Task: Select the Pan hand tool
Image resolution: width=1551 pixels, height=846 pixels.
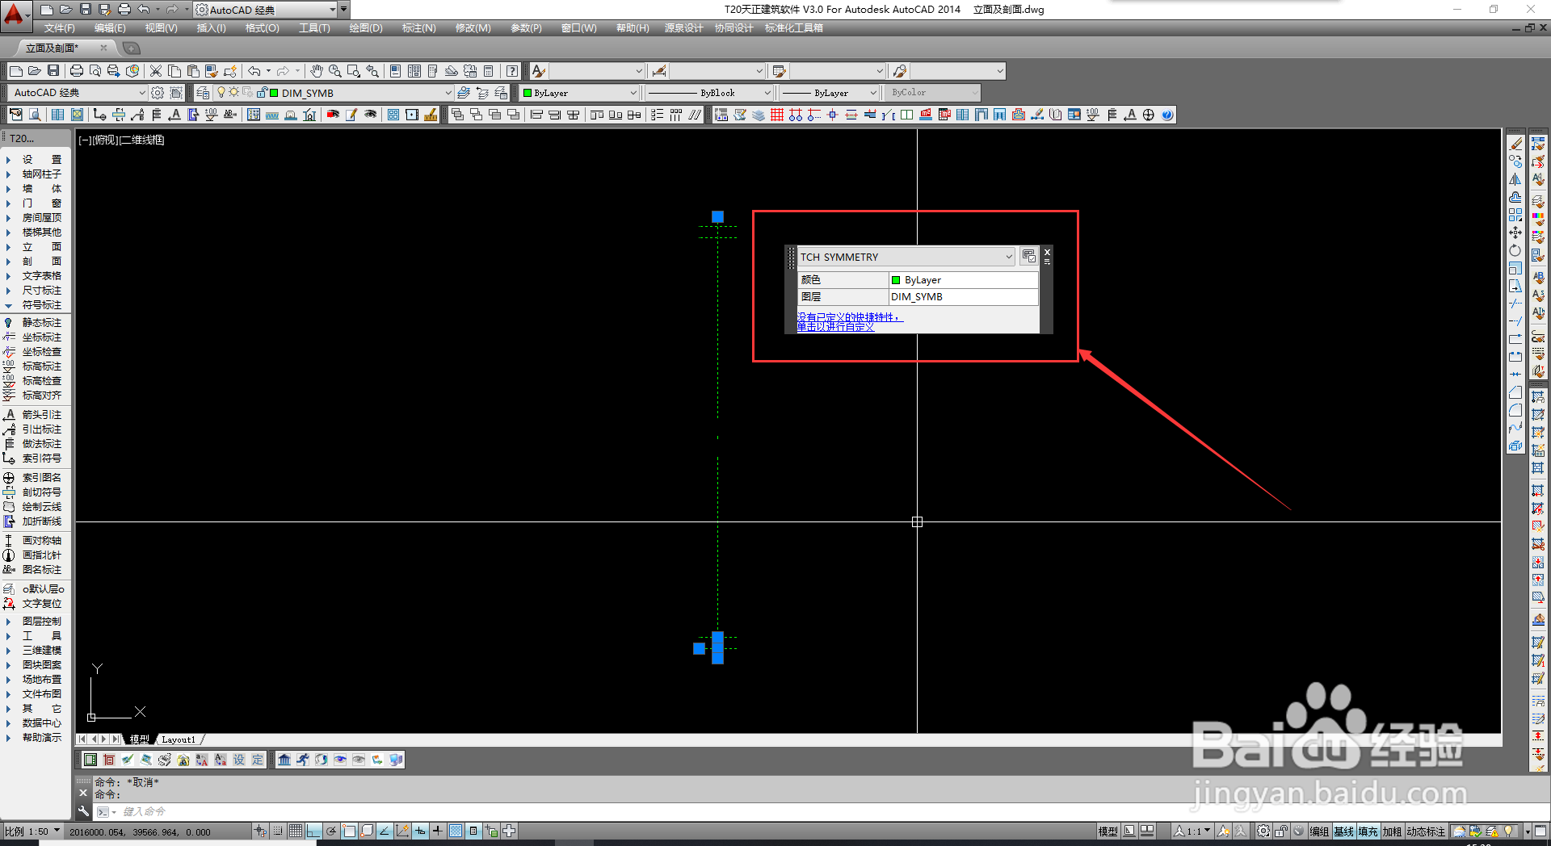Action: click(x=317, y=71)
